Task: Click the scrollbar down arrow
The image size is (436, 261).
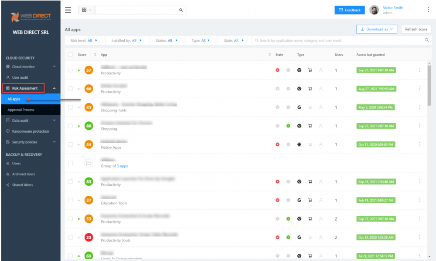Action: pos(429,256)
